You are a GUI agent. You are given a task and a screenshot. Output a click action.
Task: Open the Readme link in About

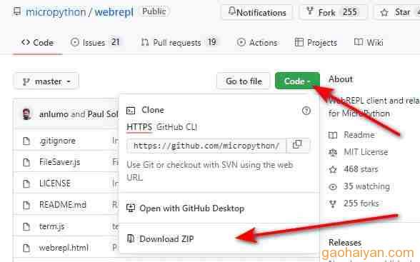[359, 135]
